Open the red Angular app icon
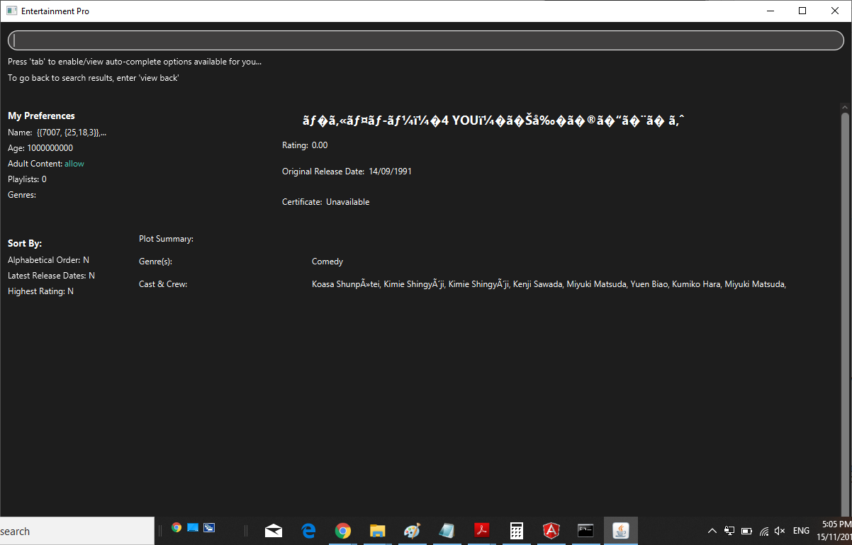 (x=551, y=531)
